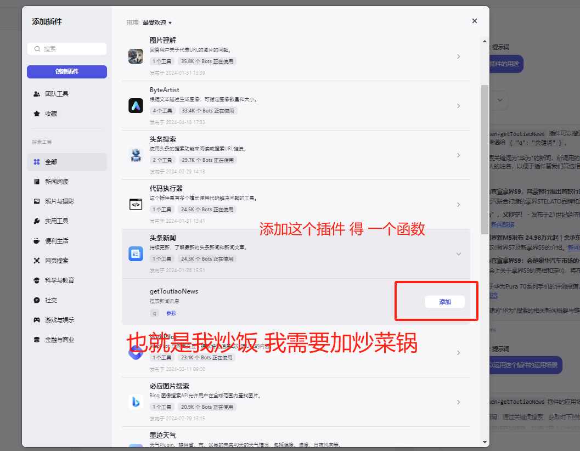Click the 图片理解 plugin thumbnail
580x451 pixels.
click(136, 56)
